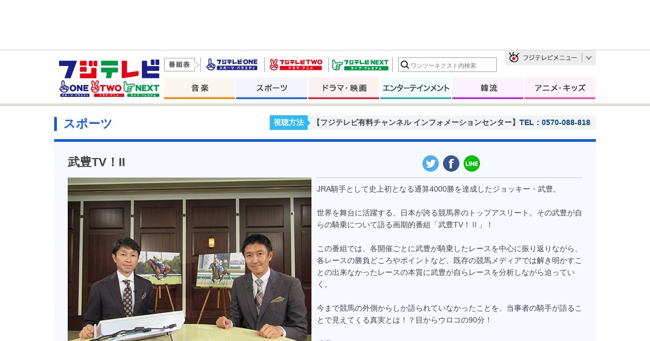
Task: Go to フジテレビTWO ドラマ・アニメ channel link
Action: point(296,65)
